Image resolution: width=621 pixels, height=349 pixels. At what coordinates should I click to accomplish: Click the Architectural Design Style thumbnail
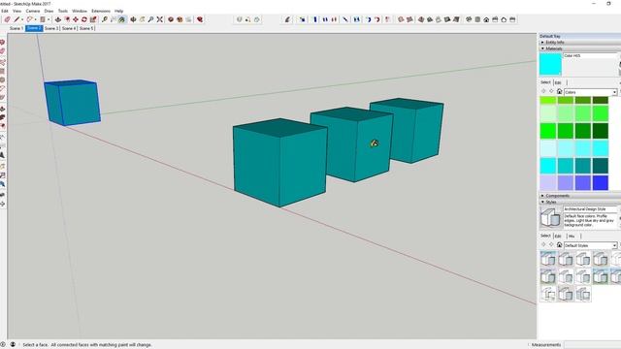click(550, 217)
